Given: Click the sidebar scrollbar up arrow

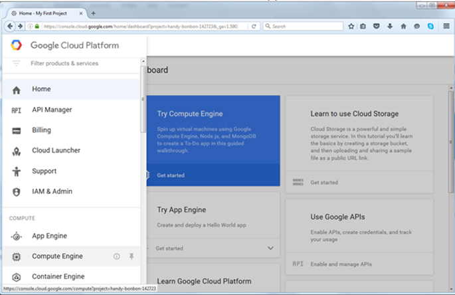Looking at the screenshot, I should [143, 62].
